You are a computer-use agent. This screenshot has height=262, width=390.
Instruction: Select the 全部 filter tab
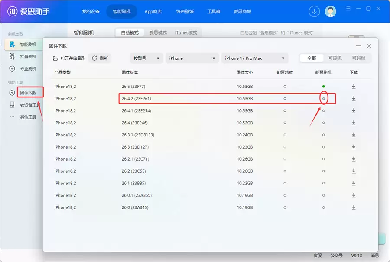[x=312, y=58]
